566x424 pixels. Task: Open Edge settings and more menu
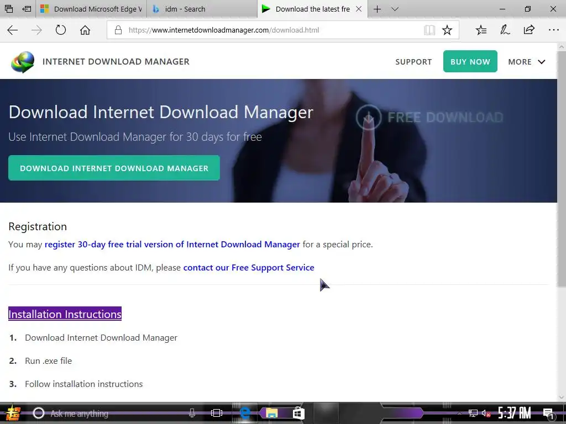(x=553, y=30)
